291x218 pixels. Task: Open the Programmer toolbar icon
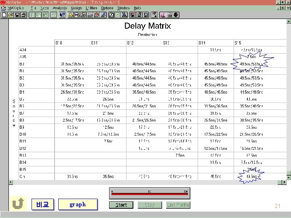(x=103, y=15)
